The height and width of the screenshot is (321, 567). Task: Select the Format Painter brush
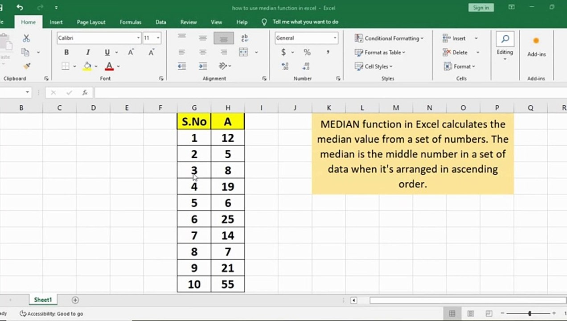click(27, 66)
